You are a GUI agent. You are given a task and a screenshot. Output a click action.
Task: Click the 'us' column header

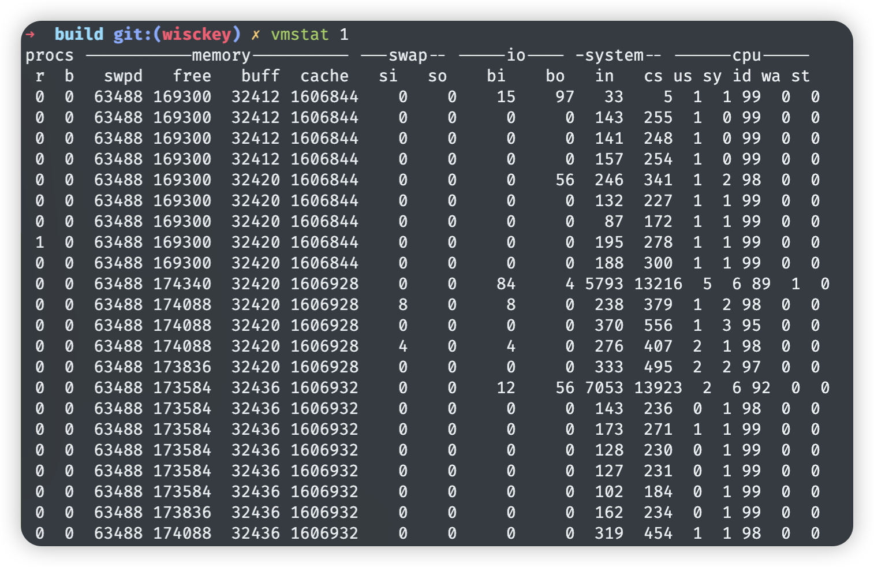(x=682, y=76)
